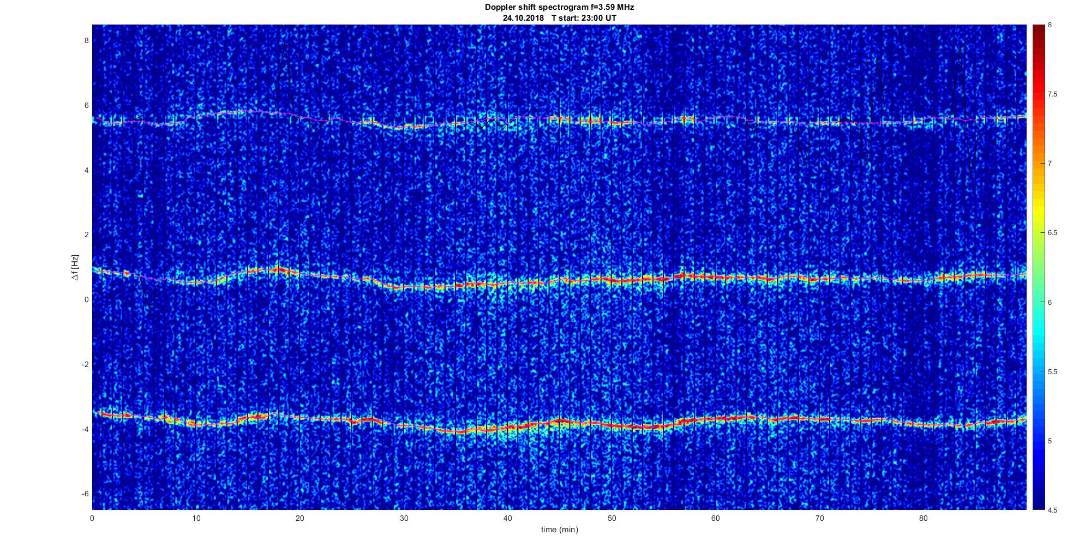The height and width of the screenshot is (547, 1091).
Task: Click the y-axis tick label "6"
Action: pyautogui.click(x=86, y=106)
